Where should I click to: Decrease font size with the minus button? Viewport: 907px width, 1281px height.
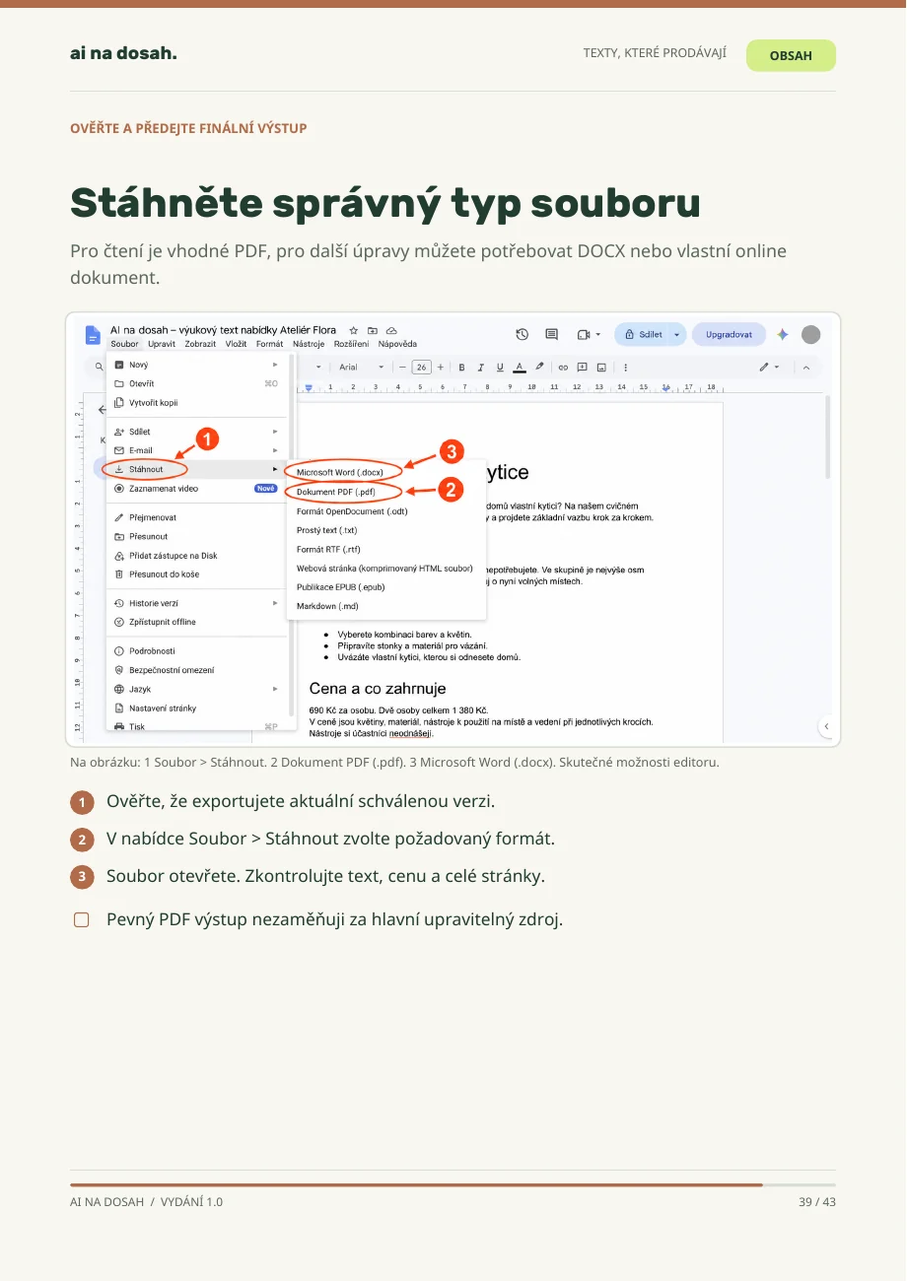point(402,367)
